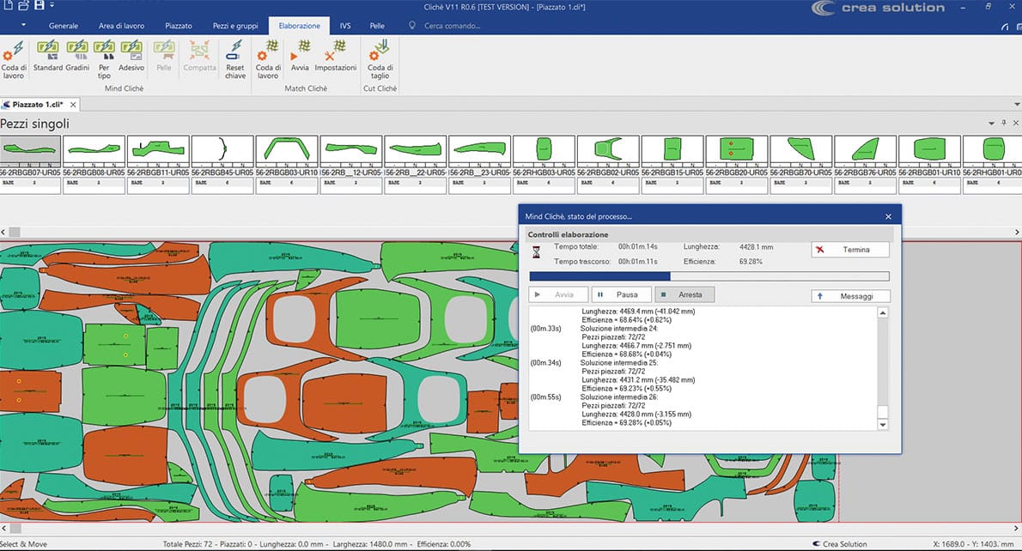Image resolution: width=1022 pixels, height=551 pixels.
Task: Select the Adesivo nesting icon
Action: point(131,52)
